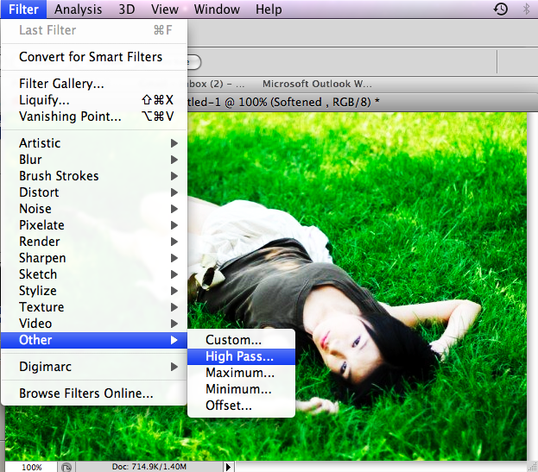The height and width of the screenshot is (472, 538).
Task: Expand the Texture filter submenu
Action: pyautogui.click(x=94, y=307)
